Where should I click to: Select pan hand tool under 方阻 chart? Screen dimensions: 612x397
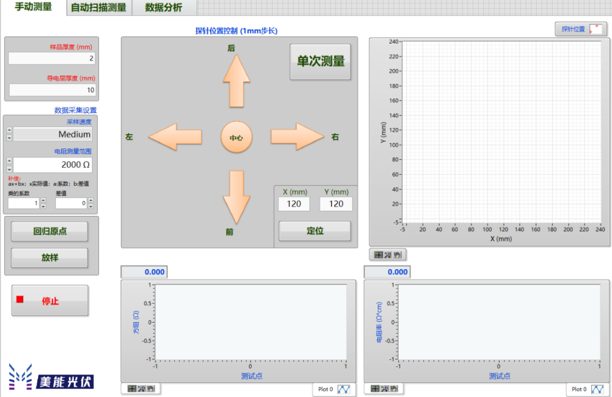click(151, 389)
